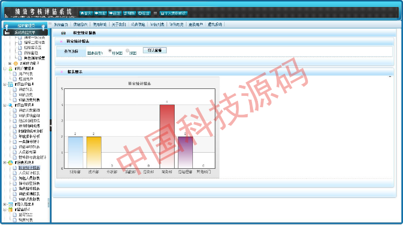This screenshot has height=225, width=403.
Task: Open 评估历史 in the top menu bar
Action: tap(177, 25)
